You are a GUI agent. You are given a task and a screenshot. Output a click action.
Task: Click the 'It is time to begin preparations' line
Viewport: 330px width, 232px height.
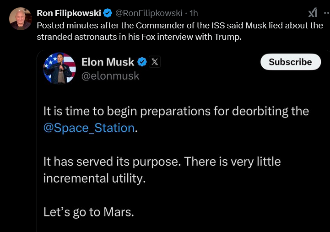pyautogui.click(x=176, y=111)
